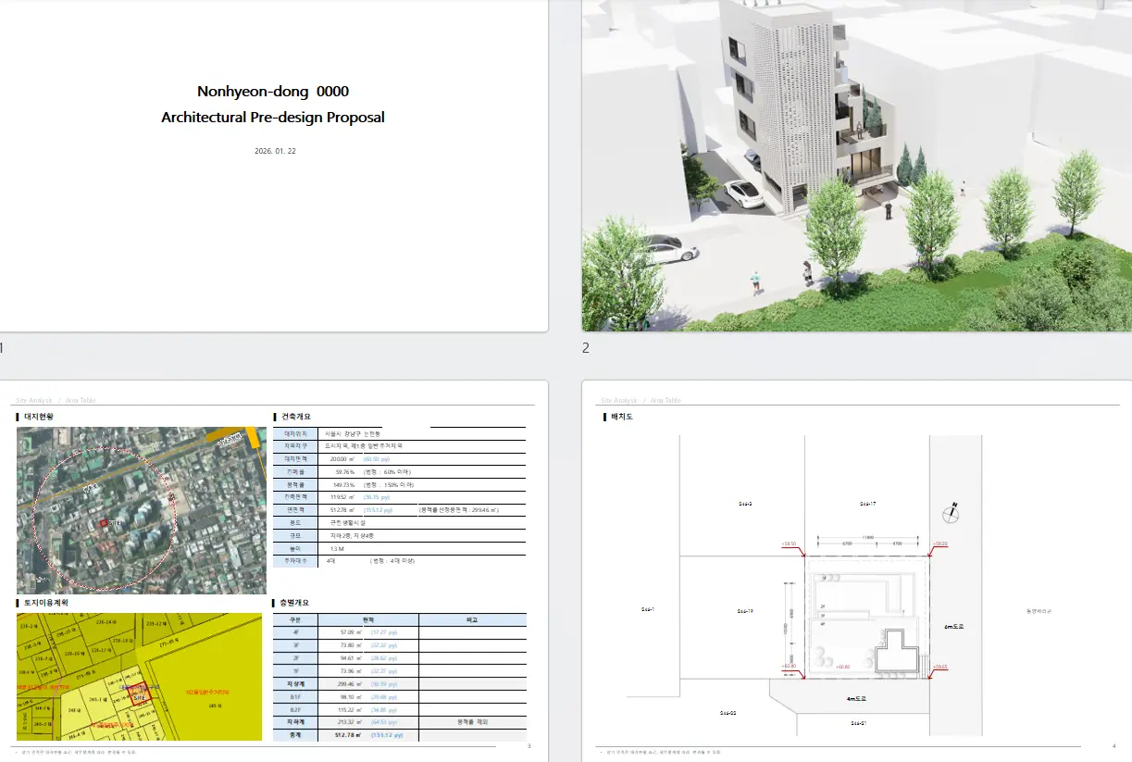The height and width of the screenshot is (762, 1132).
Task: Click the 512.78 ㎡ total area cell
Action: pos(346,735)
